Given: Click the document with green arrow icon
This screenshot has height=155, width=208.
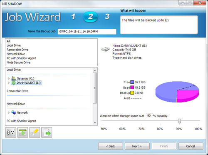Looking at the screenshot, I should tap(47, 132).
